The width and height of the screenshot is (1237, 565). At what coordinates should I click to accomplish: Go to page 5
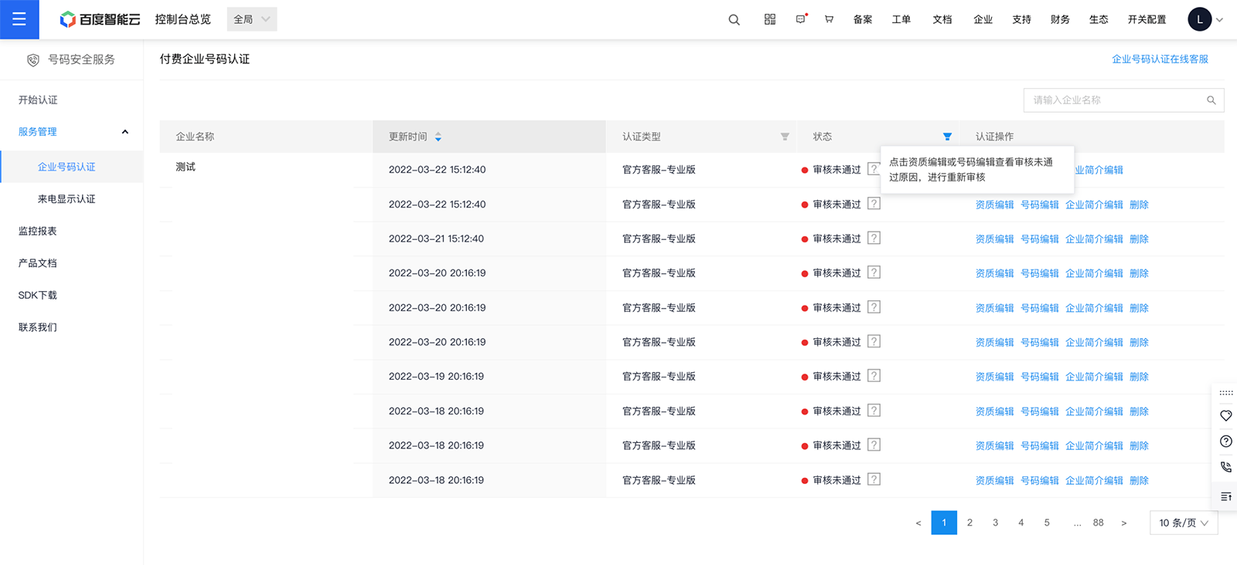(x=1047, y=523)
